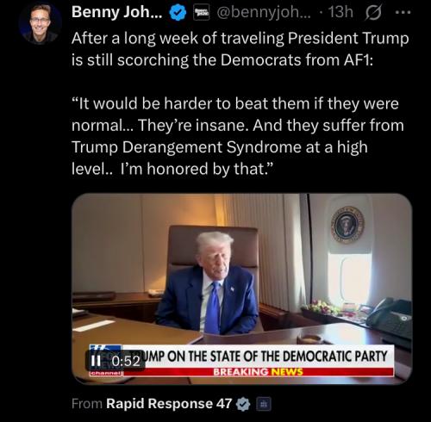Click the tweet text starting 'After a long week'
This screenshot has width=431, height=422.
click(240, 49)
